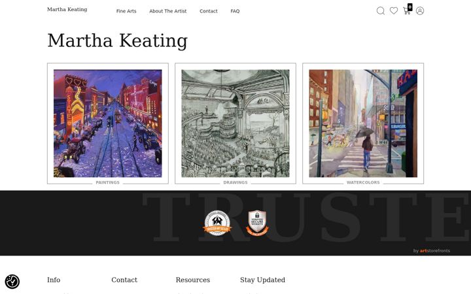Open the Drawings gallery thumbnail
The width and height of the screenshot is (471, 294).
coord(235,123)
